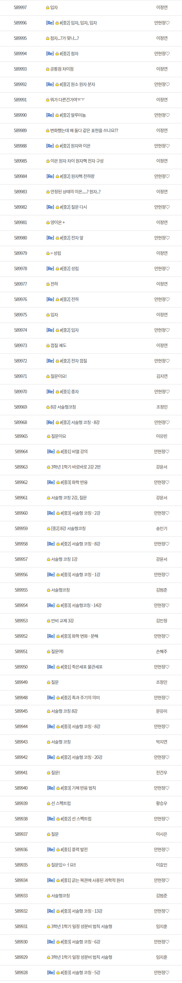
Task: Open reply #[중3] 서술형 코칭 - 13강
Action: point(81,911)
